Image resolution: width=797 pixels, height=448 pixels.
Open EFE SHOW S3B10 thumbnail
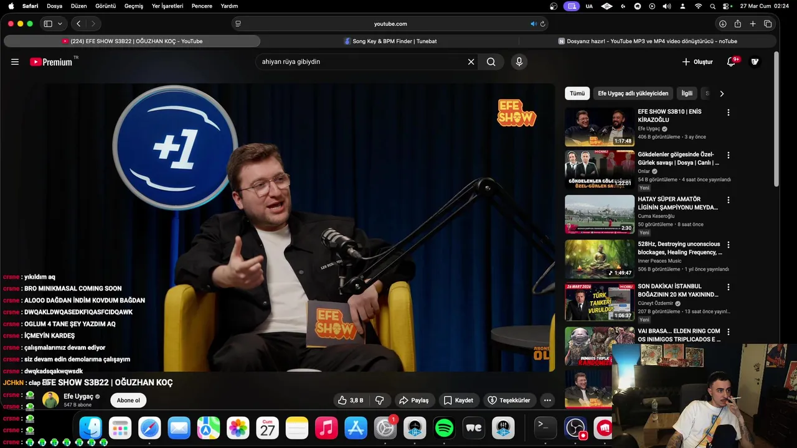click(600, 128)
